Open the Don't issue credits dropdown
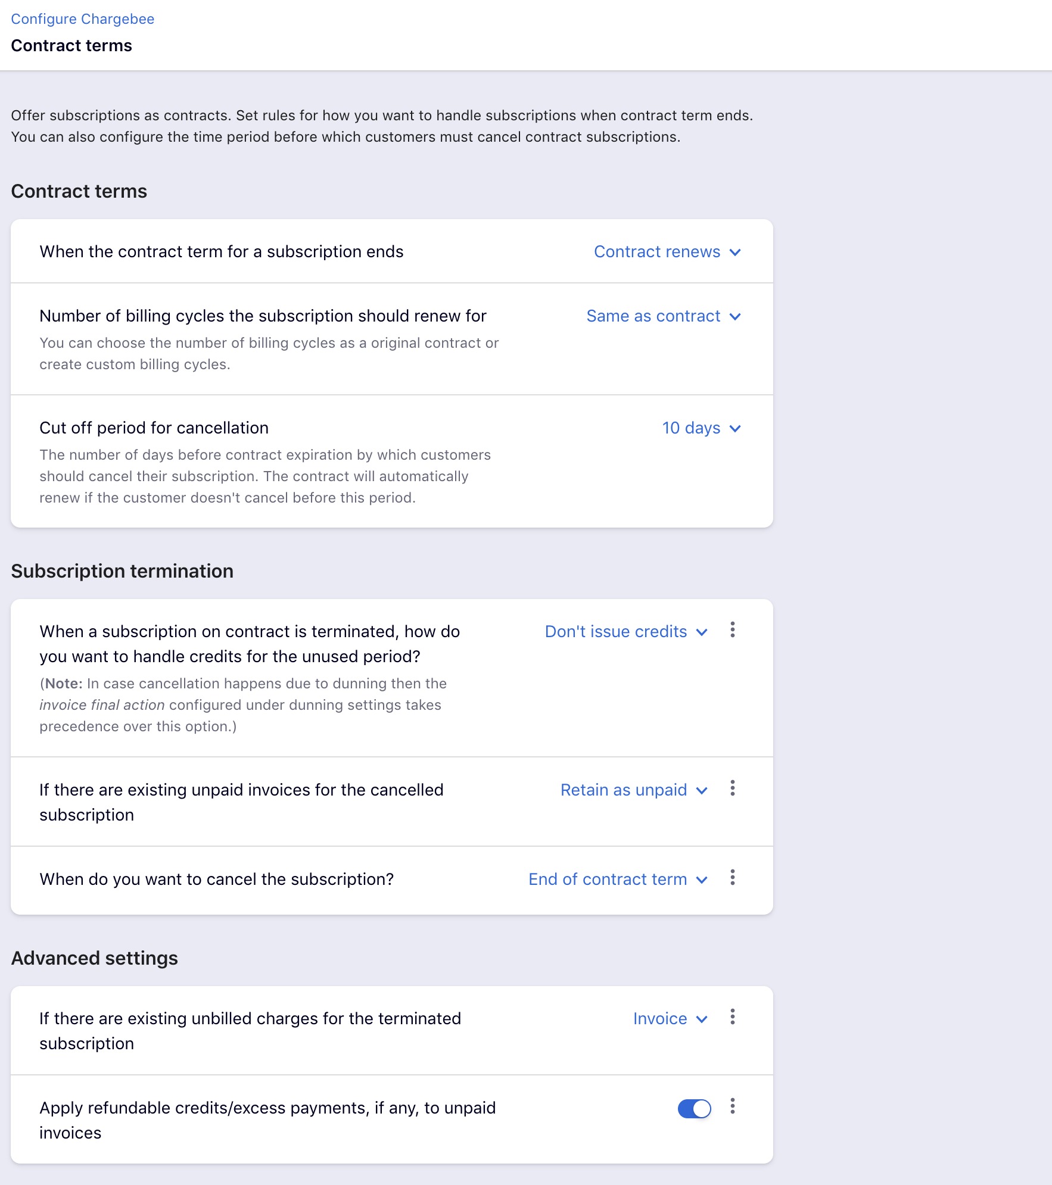The image size is (1052, 1185). [x=616, y=632]
